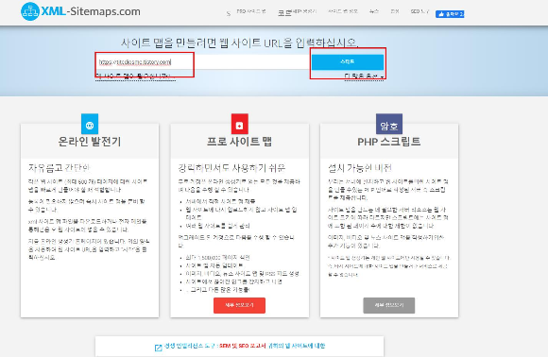Click the URL input field
Viewport: 548px width, 357px height.
(x=203, y=62)
